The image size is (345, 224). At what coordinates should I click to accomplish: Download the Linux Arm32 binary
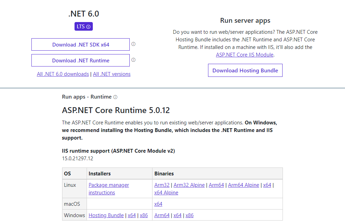(162, 185)
